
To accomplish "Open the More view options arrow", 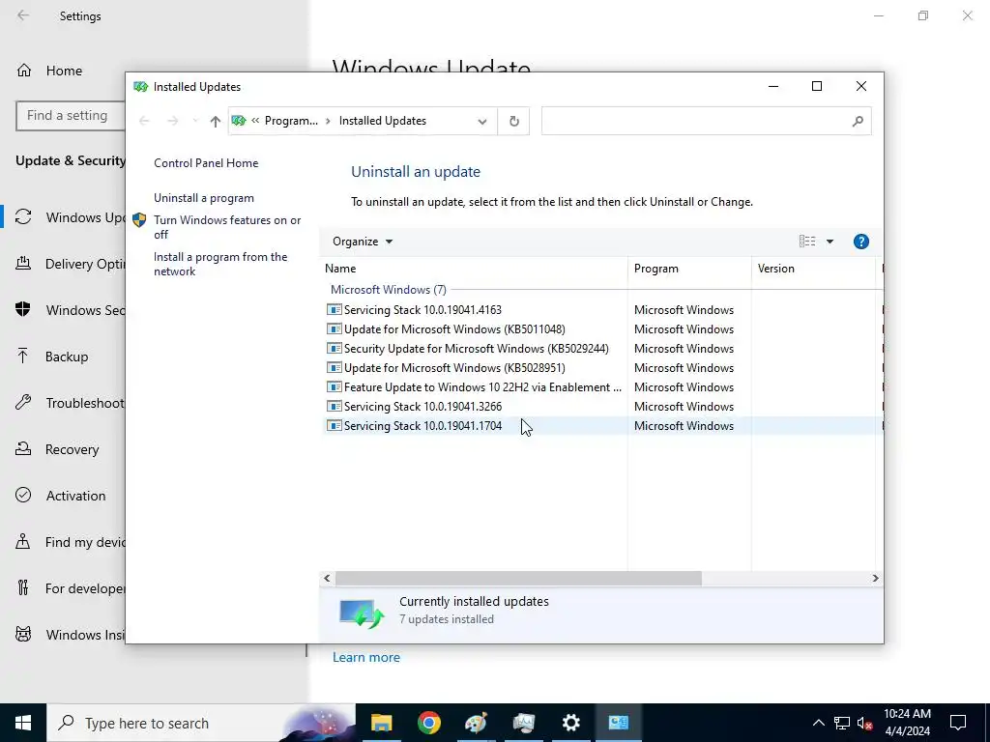I will click(x=830, y=242).
